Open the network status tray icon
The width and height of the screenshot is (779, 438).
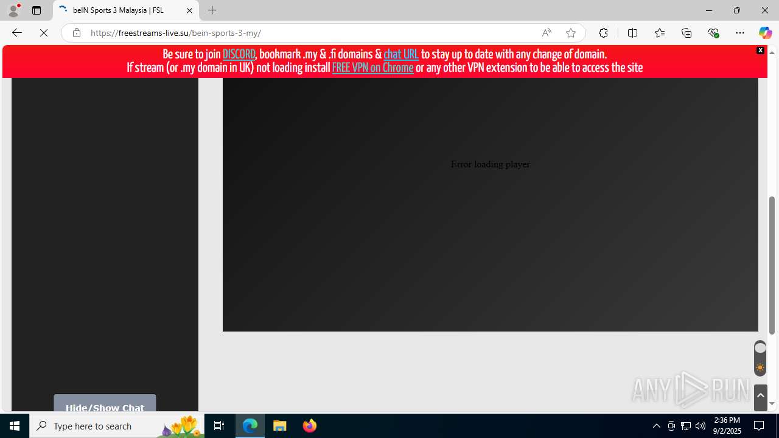pos(686,426)
